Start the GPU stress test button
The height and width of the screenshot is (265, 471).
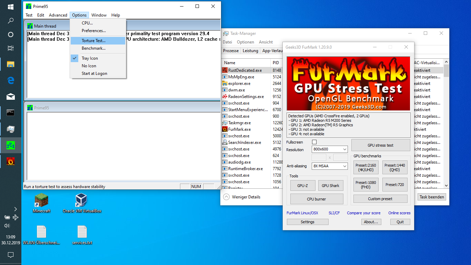381,145
